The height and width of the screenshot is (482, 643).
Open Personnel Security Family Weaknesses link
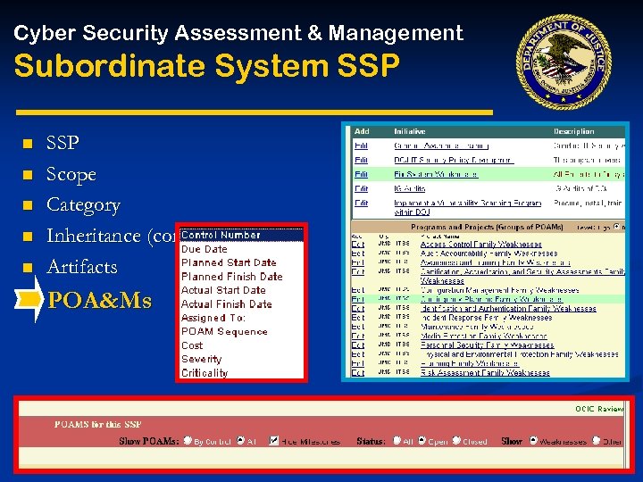488,345
